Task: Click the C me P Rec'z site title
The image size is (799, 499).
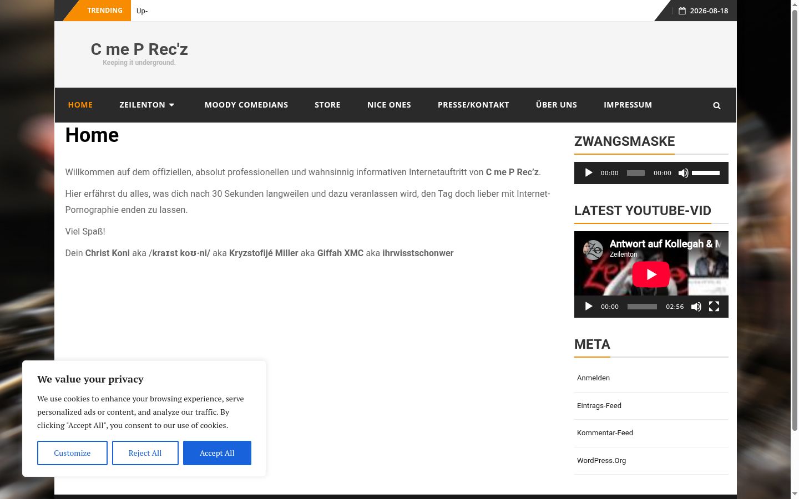Action: click(139, 49)
